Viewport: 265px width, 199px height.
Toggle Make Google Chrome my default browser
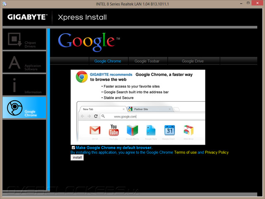(73, 148)
